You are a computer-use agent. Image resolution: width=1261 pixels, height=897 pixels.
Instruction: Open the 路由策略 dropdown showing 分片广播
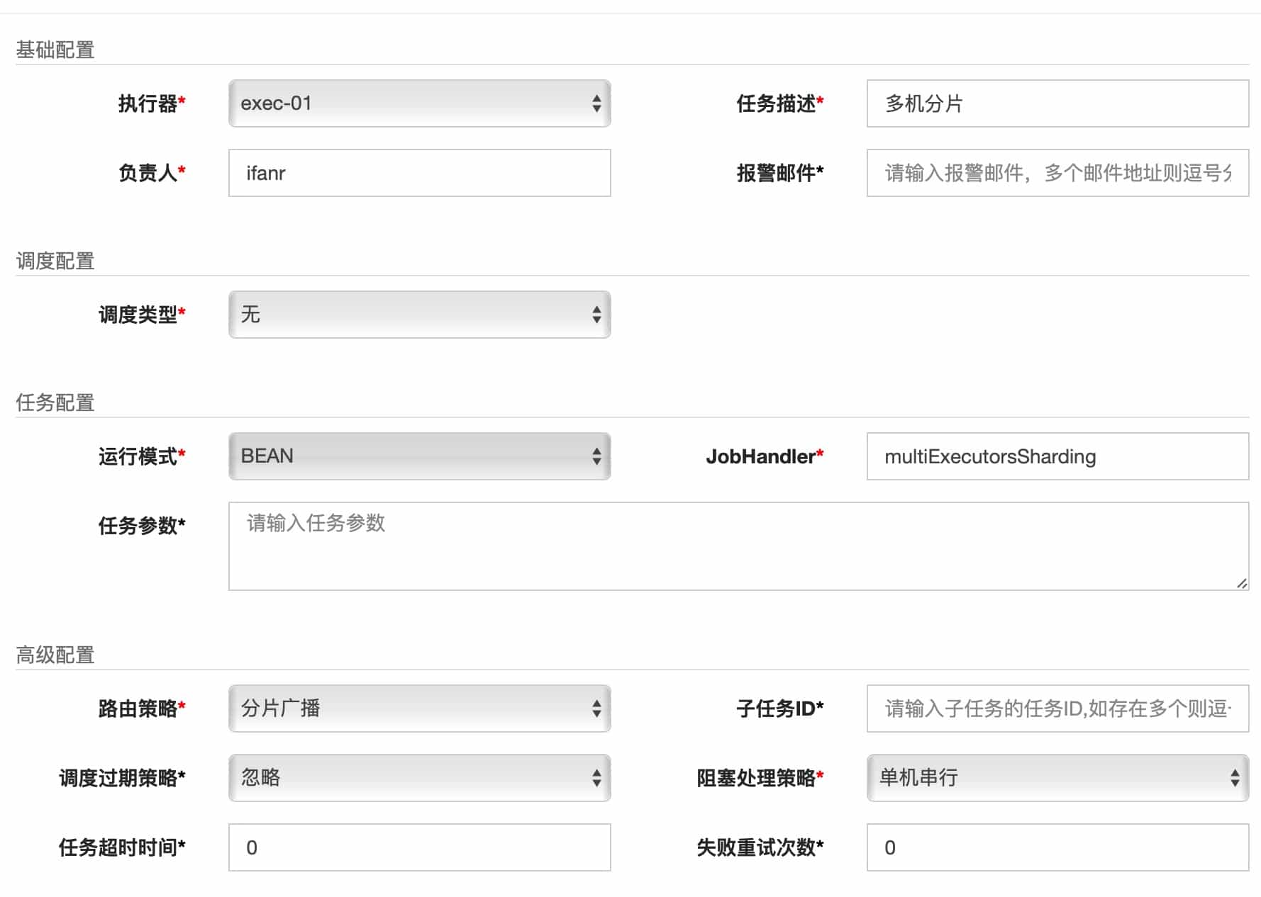[x=418, y=709]
